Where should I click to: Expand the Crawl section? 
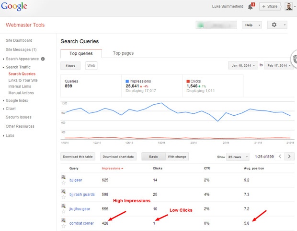coord(3,109)
